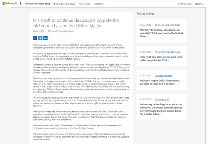Open Official Microsoft Blog home
207x144 pixels.
[37, 4]
